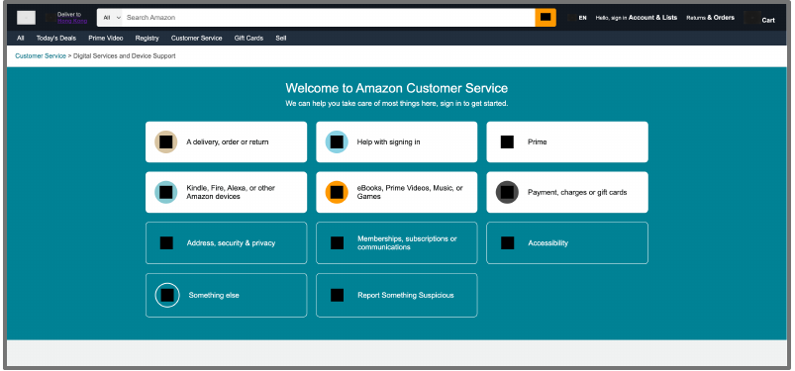The width and height of the screenshot is (795, 371).
Task: Click the orange search button
Action: [x=546, y=17]
